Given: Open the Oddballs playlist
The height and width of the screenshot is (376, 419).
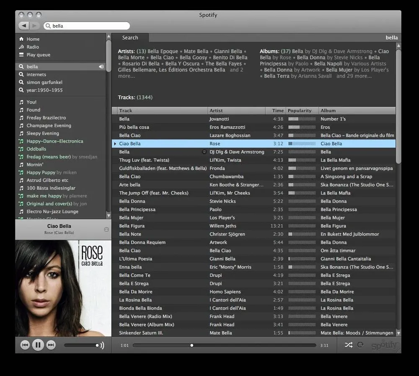Looking at the screenshot, I should pos(36,149).
